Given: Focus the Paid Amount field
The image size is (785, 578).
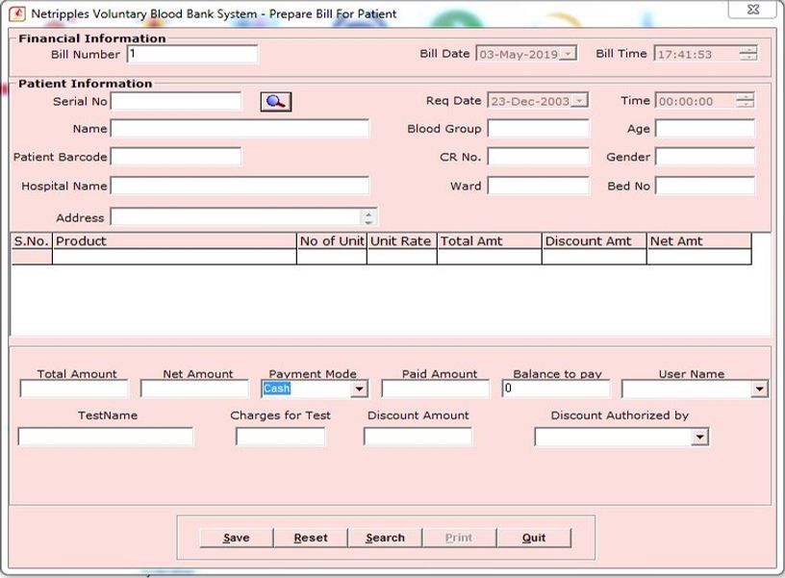Looking at the screenshot, I should [436, 389].
